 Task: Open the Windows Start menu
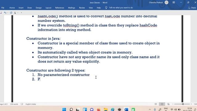click(x=64, y=109)
